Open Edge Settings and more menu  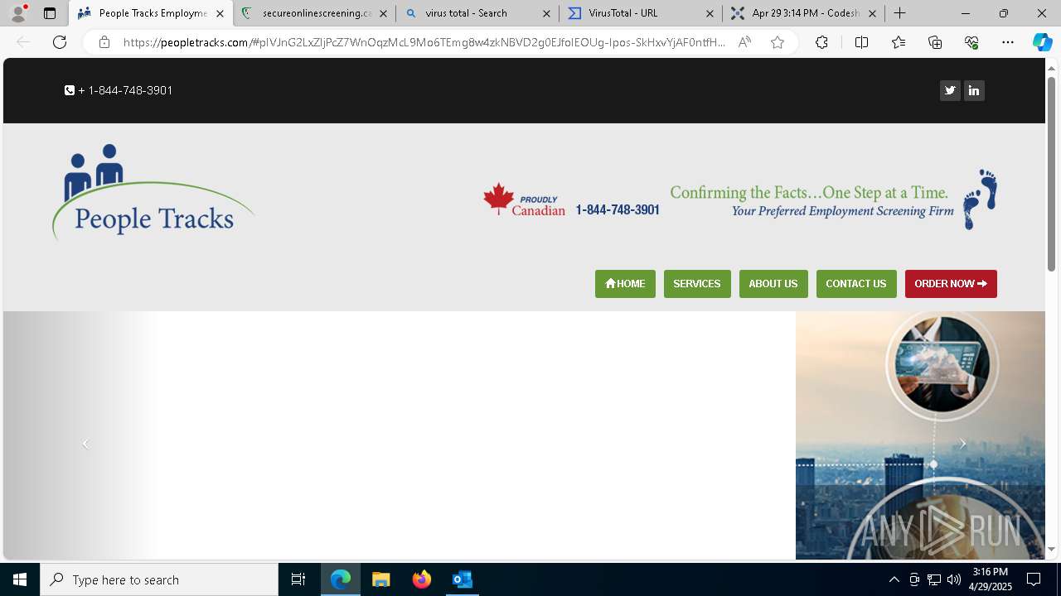[x=1008, y=42]
